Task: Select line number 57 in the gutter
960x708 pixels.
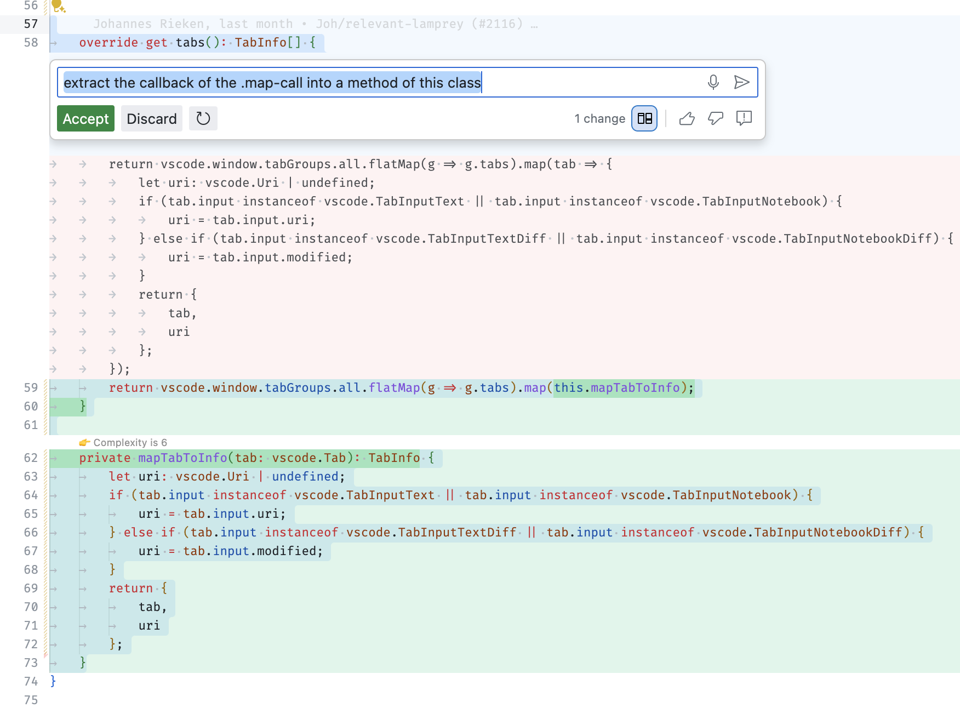Action: point(31,24)
